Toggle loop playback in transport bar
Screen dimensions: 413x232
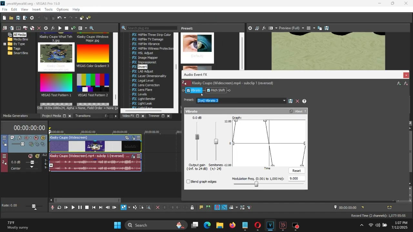59,208
